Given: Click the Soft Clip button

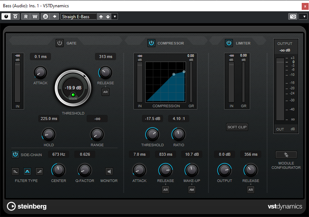Looking at the screenshot, I should coord(237,127).
